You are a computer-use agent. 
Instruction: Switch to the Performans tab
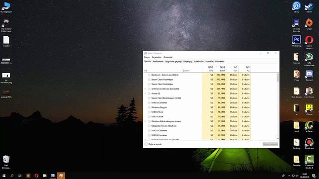158,61
